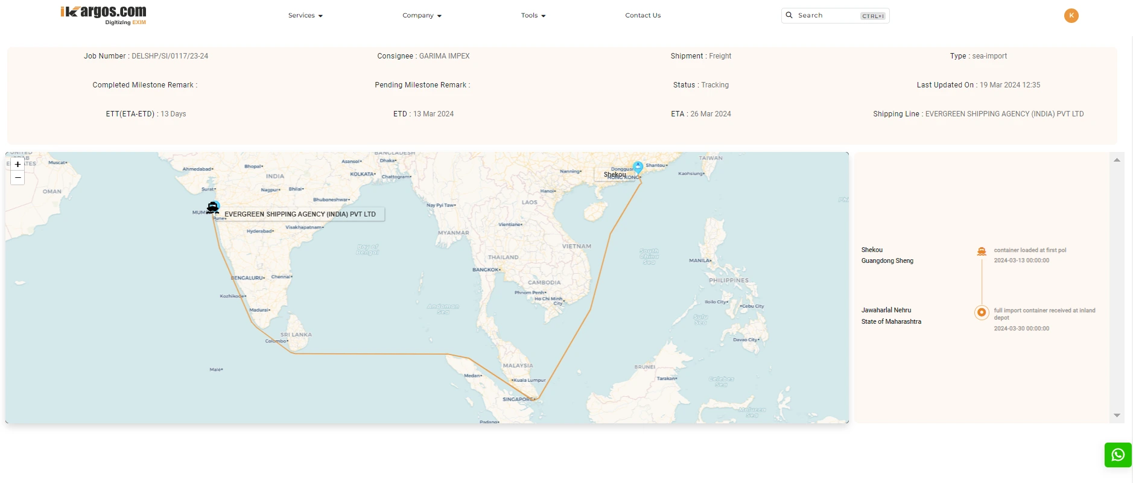The image size is (1133, 483).
Task: Zoom out on the map
Action: [x=17, y=178]
